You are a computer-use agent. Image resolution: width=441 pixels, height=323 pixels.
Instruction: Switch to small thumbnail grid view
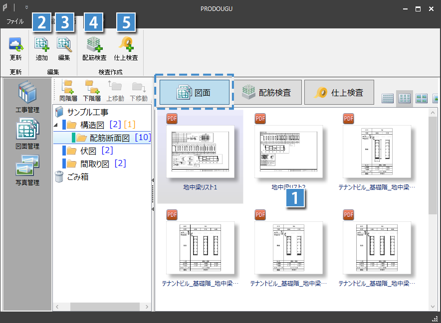tap(388, 98)
